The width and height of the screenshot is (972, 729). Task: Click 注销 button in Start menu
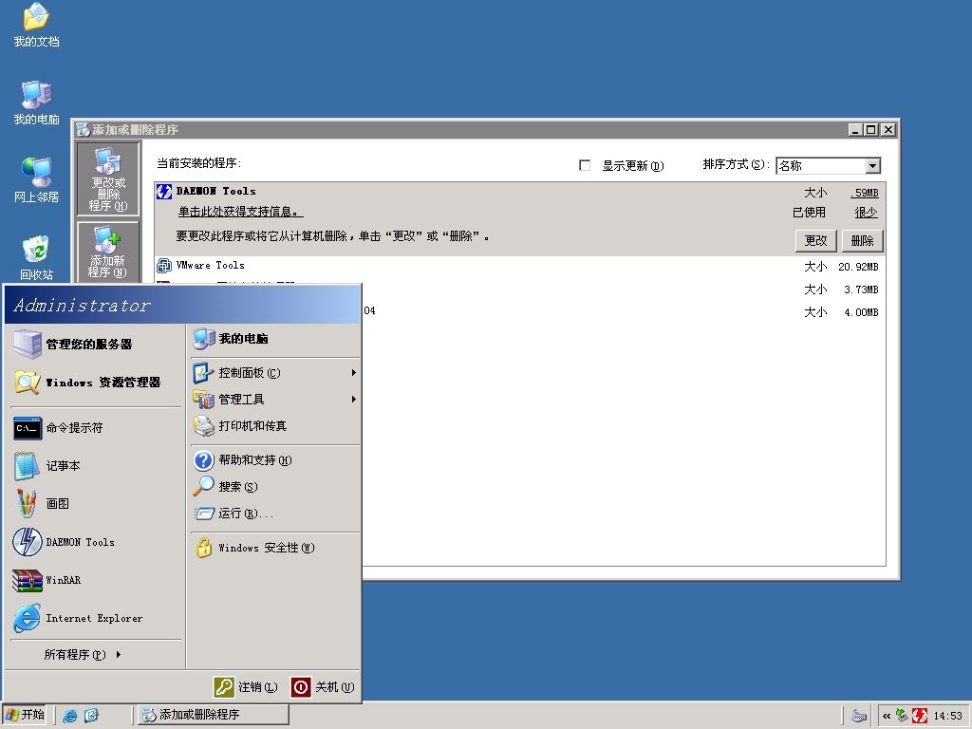coord(246,687)
